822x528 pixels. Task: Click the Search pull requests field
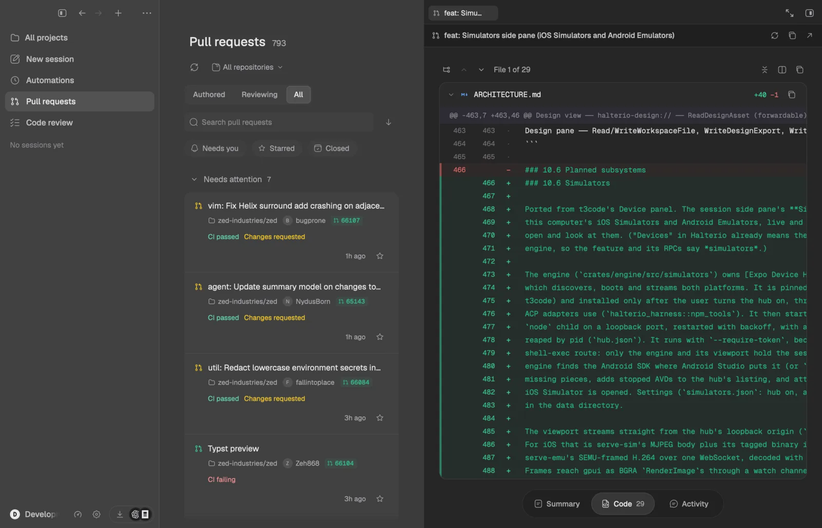point(279,122)
